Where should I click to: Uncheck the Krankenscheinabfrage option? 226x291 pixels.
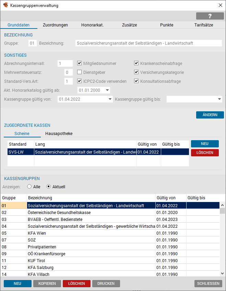coord(136,63)
